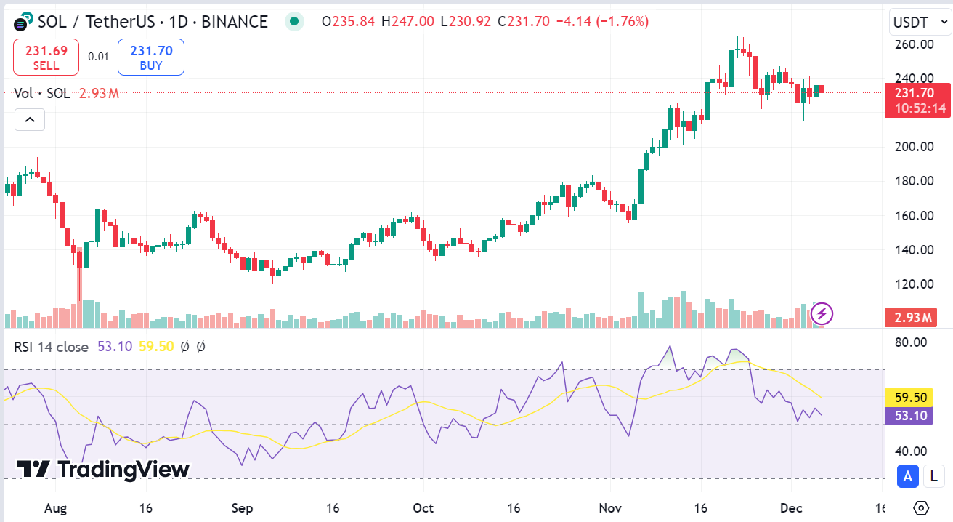
Task: Click the green market status dot
Action: 294,21
